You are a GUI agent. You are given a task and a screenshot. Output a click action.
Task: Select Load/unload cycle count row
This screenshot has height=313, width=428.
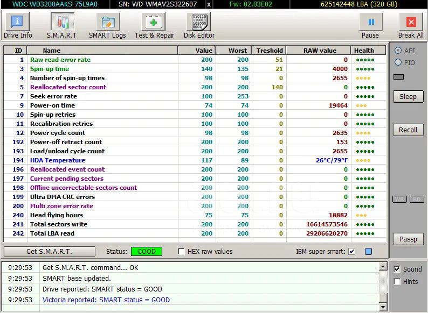(x=195, y=151)
